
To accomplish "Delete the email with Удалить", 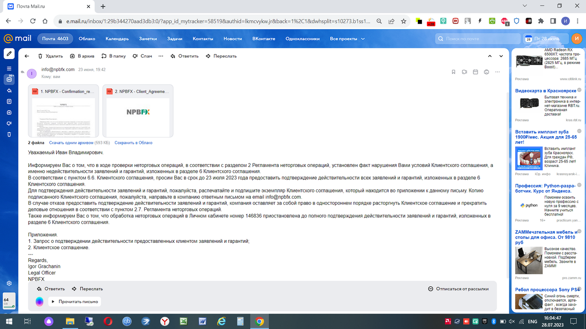I will tap(50, 56).
